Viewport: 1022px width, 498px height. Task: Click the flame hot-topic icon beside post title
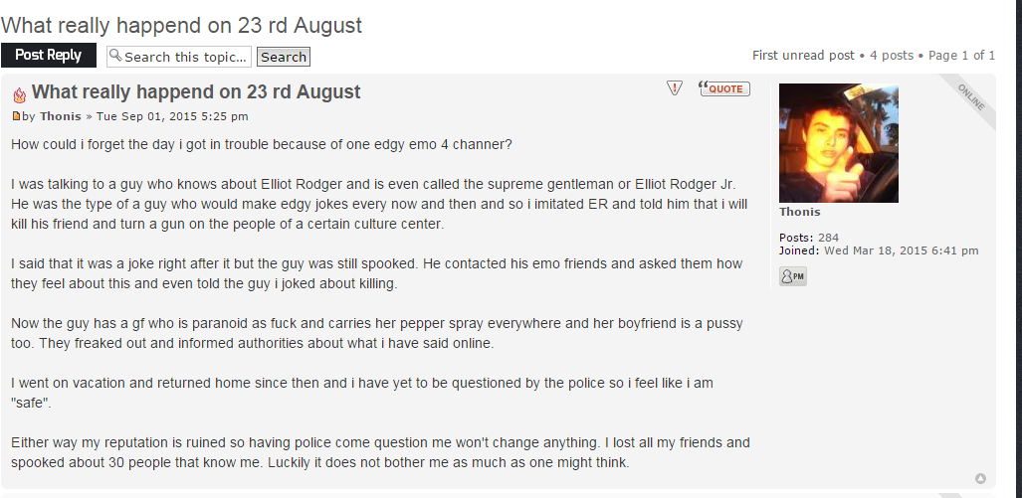point(20,95)
